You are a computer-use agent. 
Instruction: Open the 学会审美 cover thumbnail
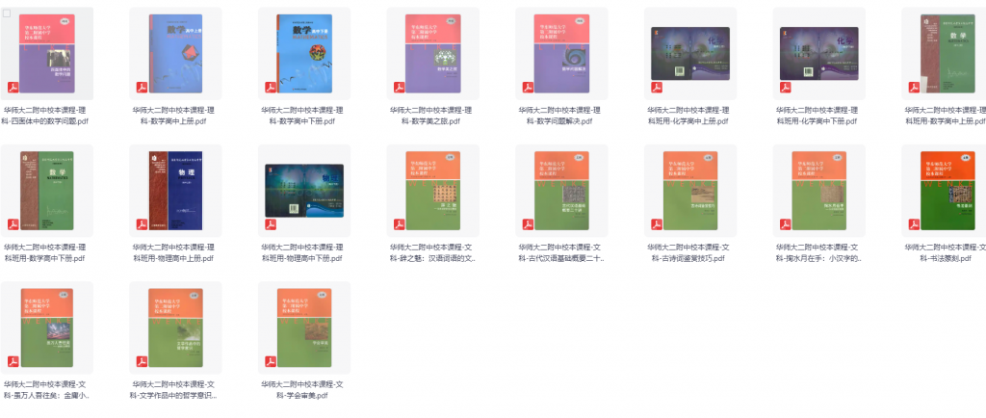[304, 327]
